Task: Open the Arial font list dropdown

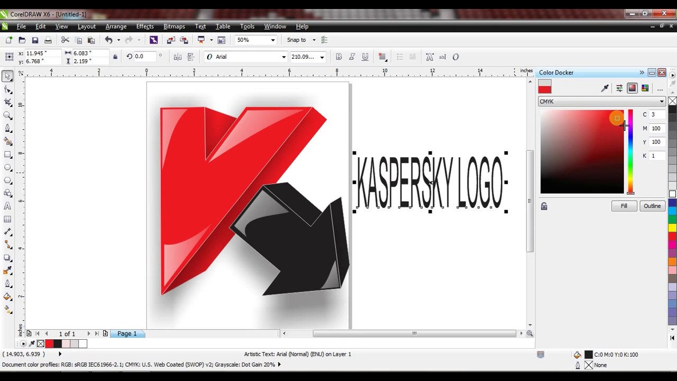Action: click(x=283, y=57)
